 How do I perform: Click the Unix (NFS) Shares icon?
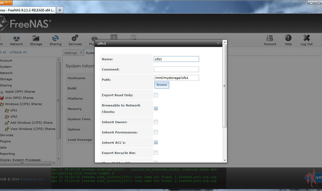2,98
